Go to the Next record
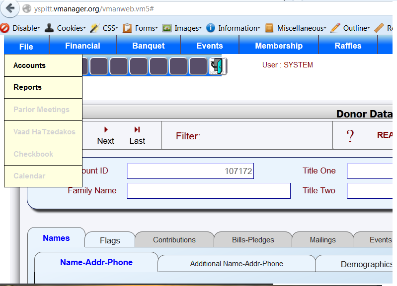Image resolution: width=397 pixels, height=286 pixels. pos(105,135)
